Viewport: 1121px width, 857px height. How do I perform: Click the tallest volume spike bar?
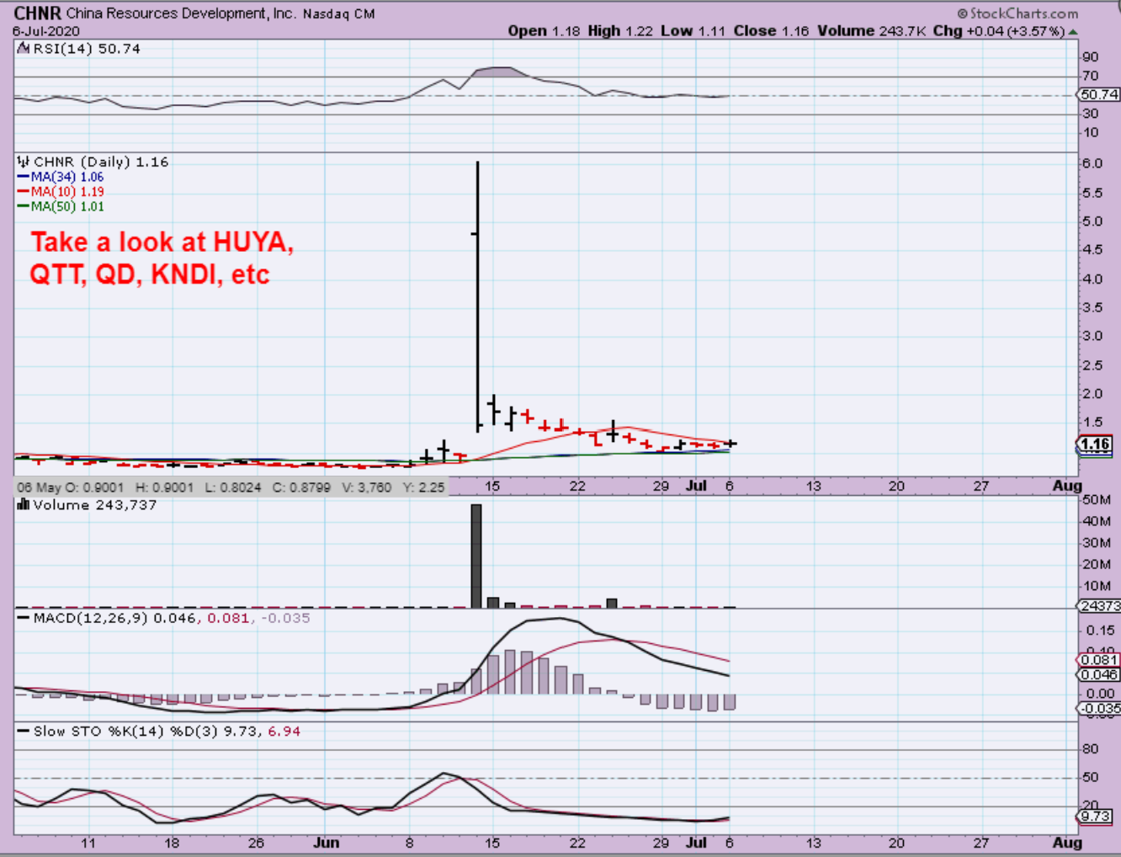[476, 556]
